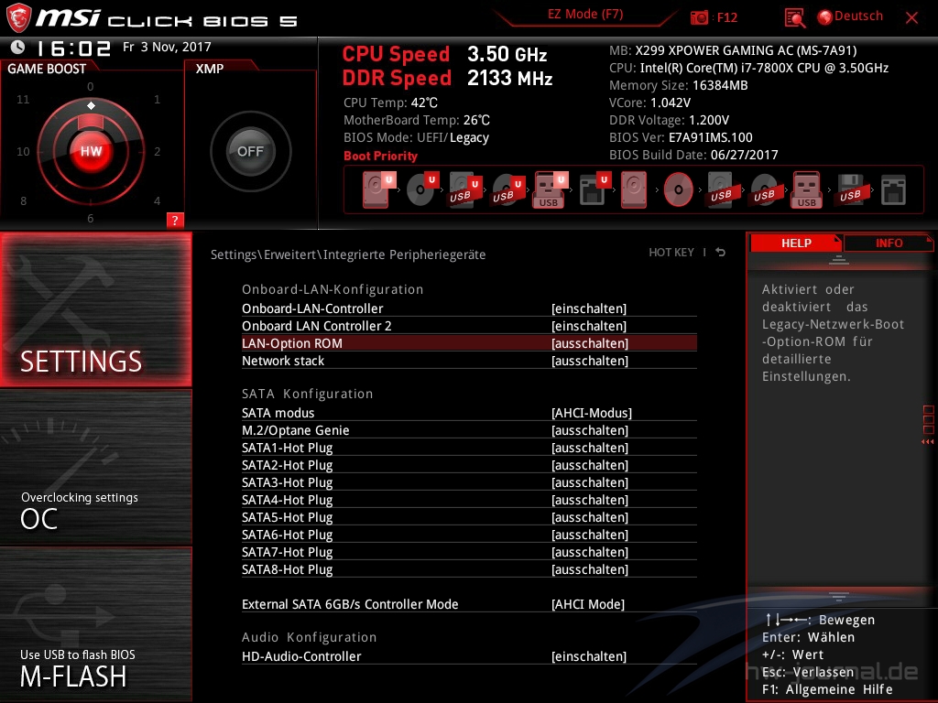Screen dimensions: 938x703
Task: Open the M-FLASH section
Action: (95, 624)
